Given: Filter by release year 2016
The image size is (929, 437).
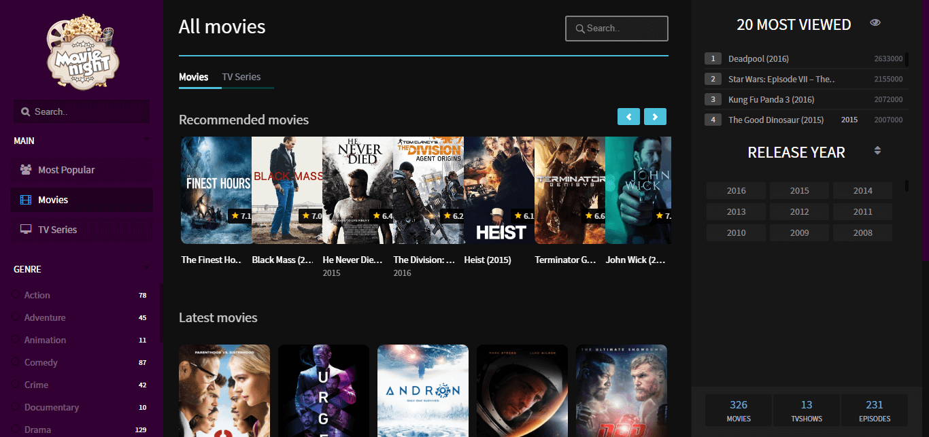Looking at the screenshot, I should point(736,191).
